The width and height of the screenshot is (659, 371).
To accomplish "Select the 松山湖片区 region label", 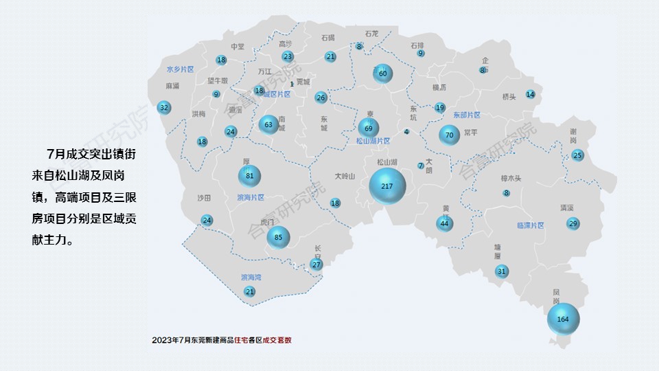I will click(x=373, y=141).
